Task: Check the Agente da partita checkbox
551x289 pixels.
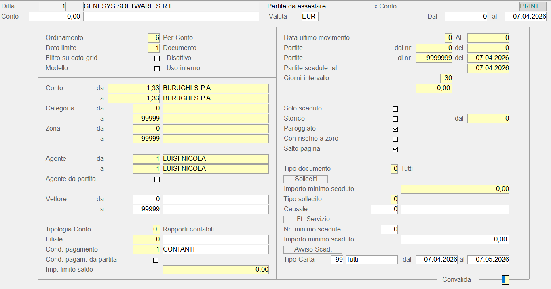Action: pyautogui.click(x=157, y=179)
